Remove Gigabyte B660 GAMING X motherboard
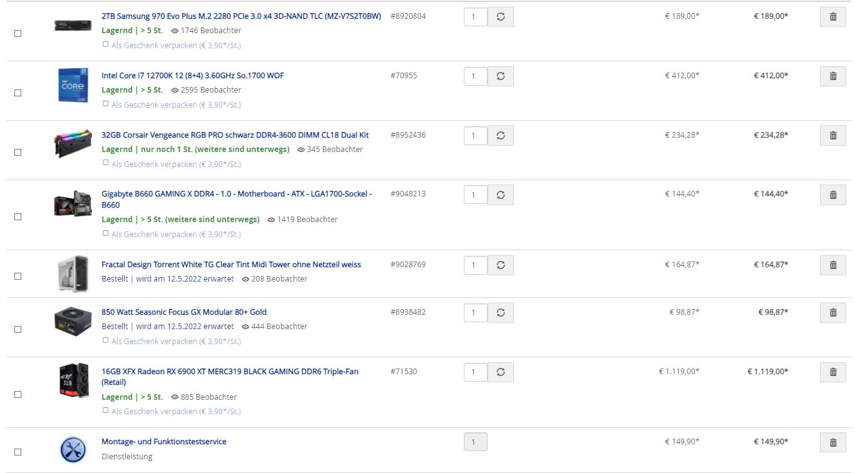This screenshot has width=855, height=473. click(x=832, y=195)
